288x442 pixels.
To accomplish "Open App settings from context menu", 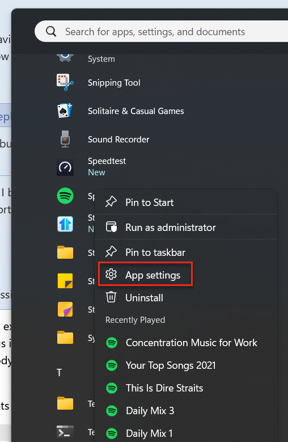I will tap(186, 275).
